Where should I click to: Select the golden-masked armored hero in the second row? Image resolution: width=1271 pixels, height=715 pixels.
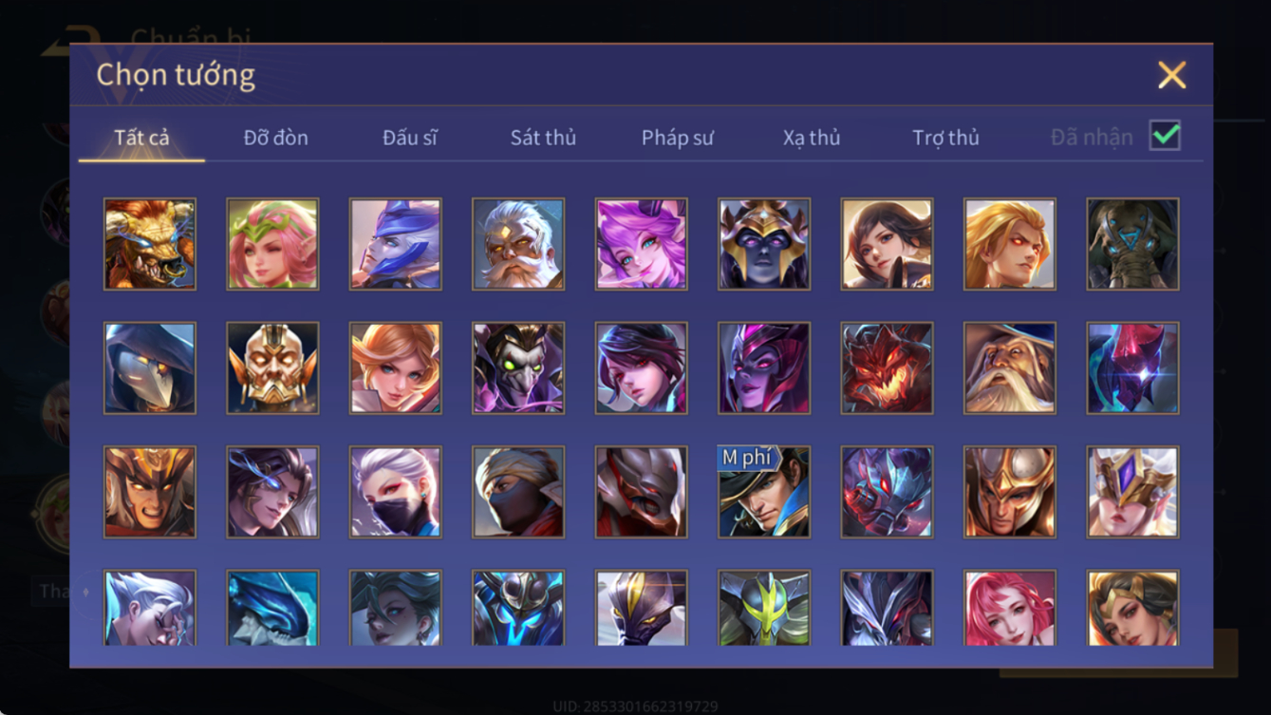(272, 368)
